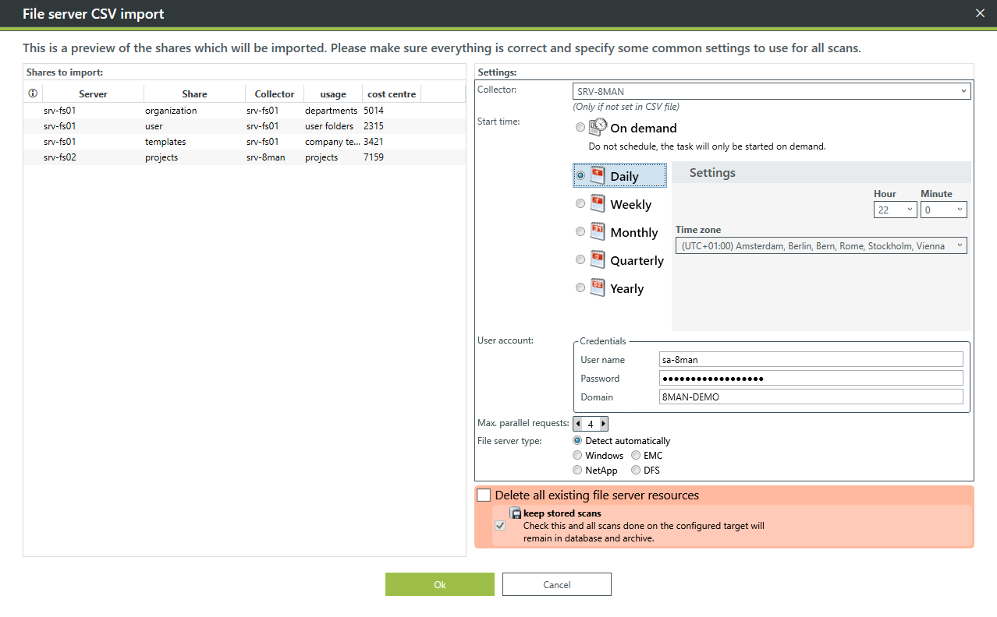
Task: Confirm import with the Ok button
Action: pyautogui.click(x=439, y=584)
